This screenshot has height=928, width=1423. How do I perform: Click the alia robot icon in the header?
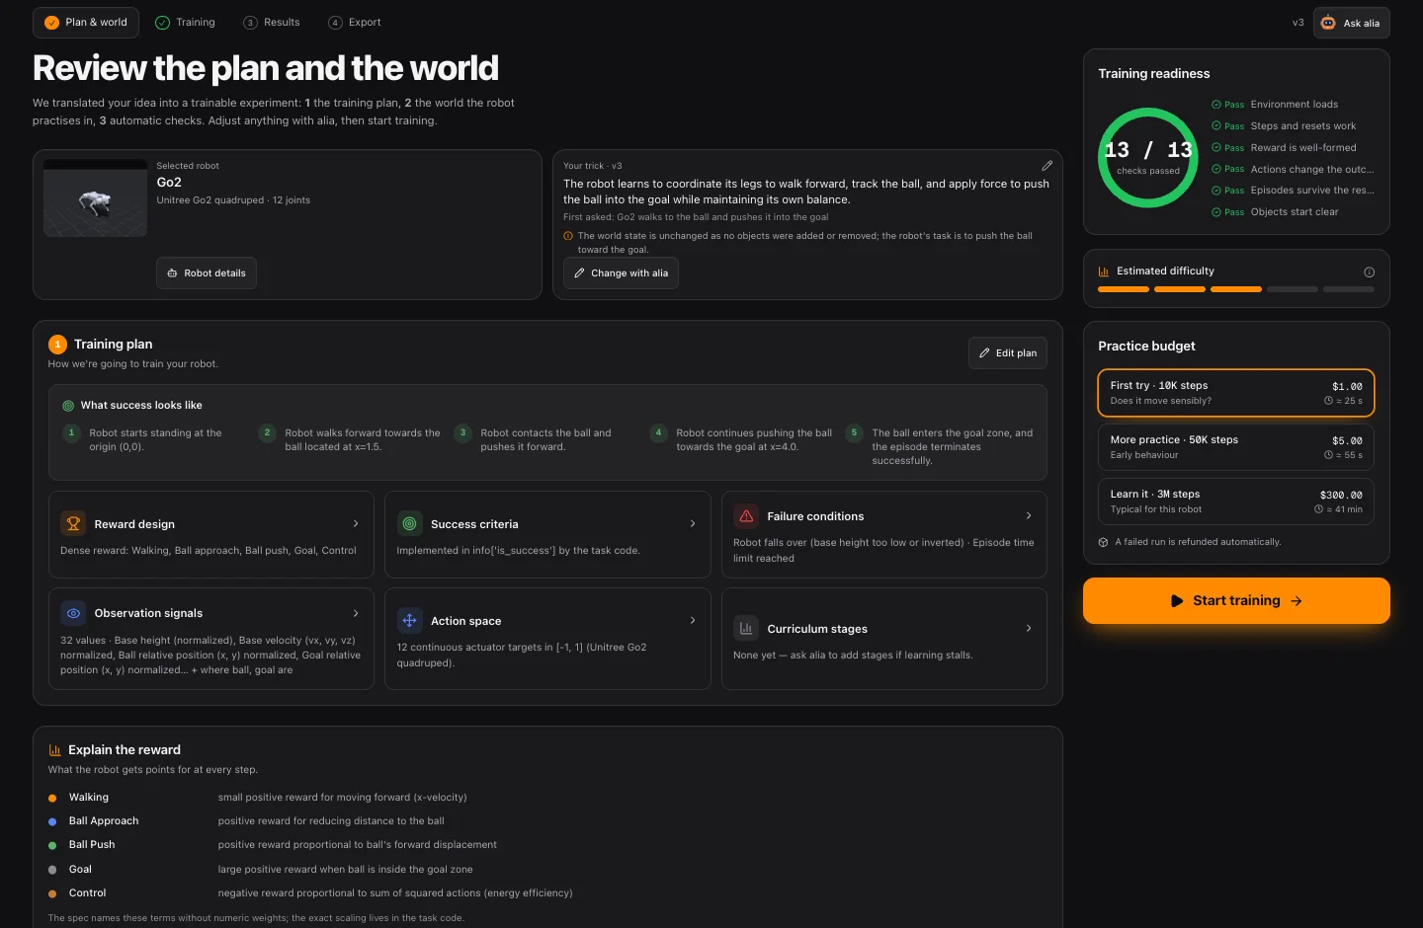(1328, 23)
